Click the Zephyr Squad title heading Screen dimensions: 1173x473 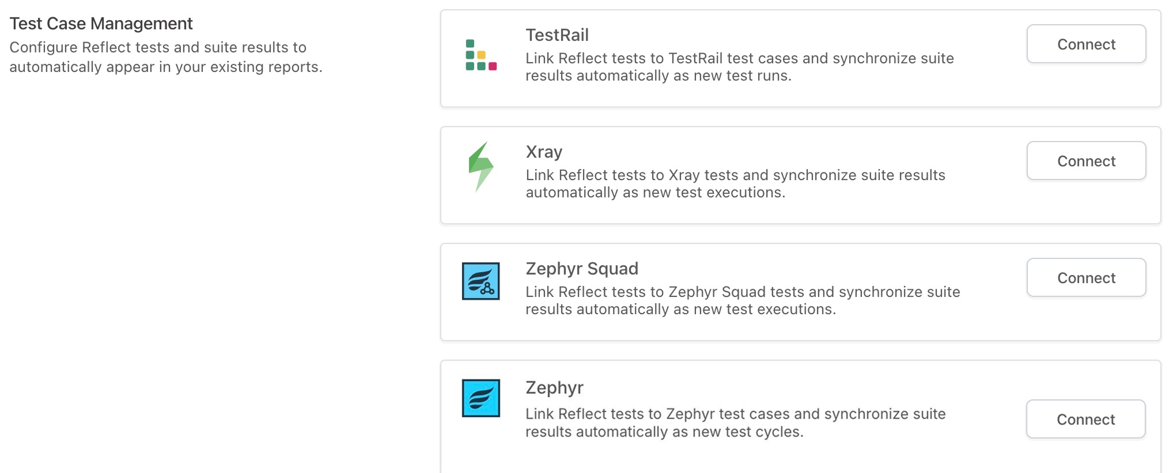tap(582, 268)
